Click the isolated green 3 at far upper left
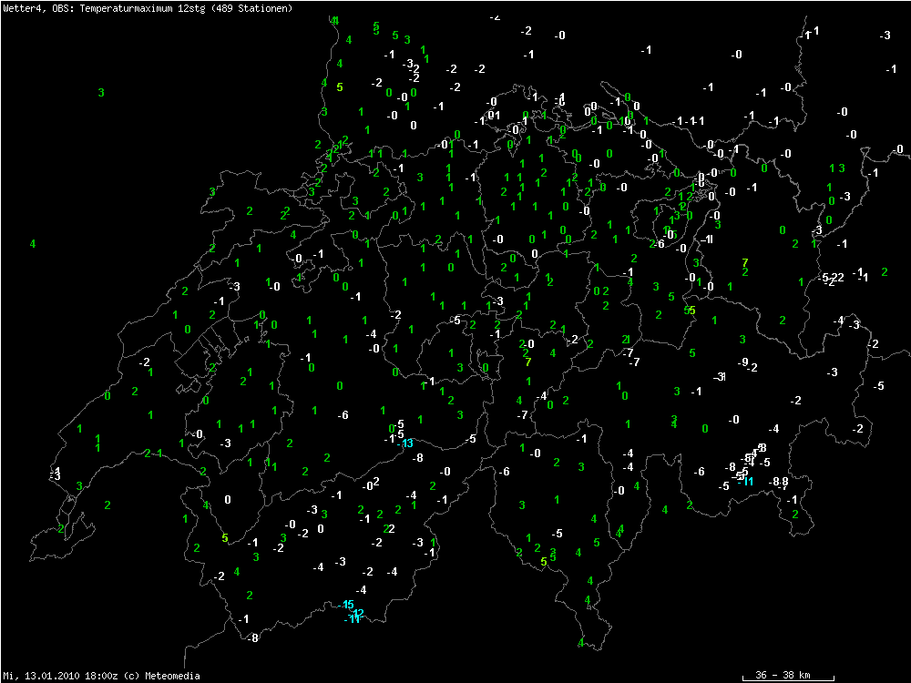911x683 pixels. coord(101,92)
